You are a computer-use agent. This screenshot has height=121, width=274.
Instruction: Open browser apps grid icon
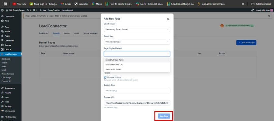point(5,4)
